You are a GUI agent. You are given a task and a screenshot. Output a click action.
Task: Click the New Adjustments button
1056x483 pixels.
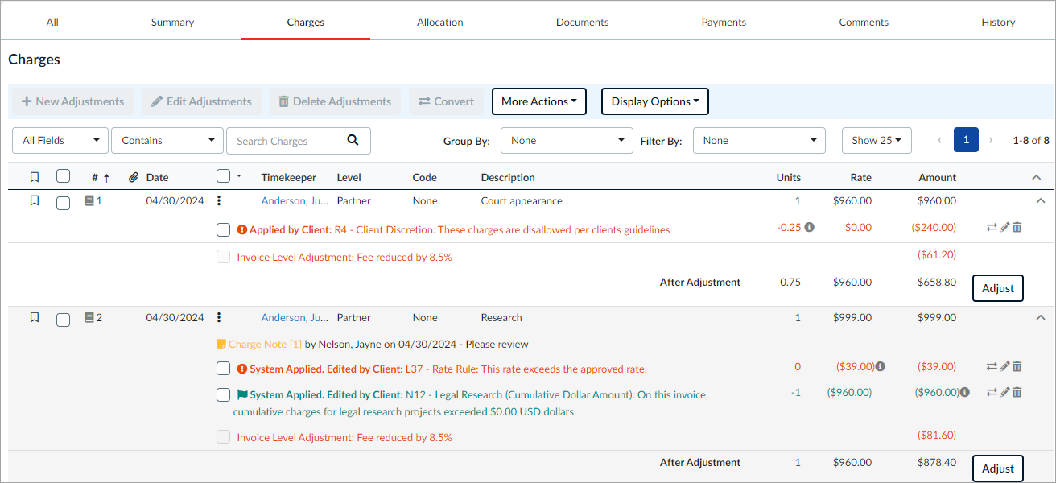pyautogui.click(x=72, y=101)
